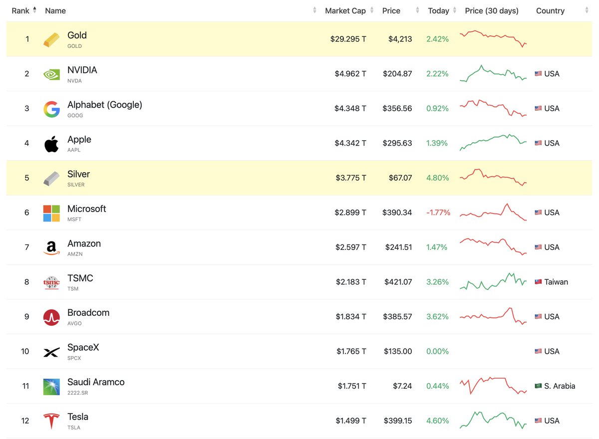Click the Apple logo icon
The width and height of the screenshot is (599, 439).
coord(51,143)
